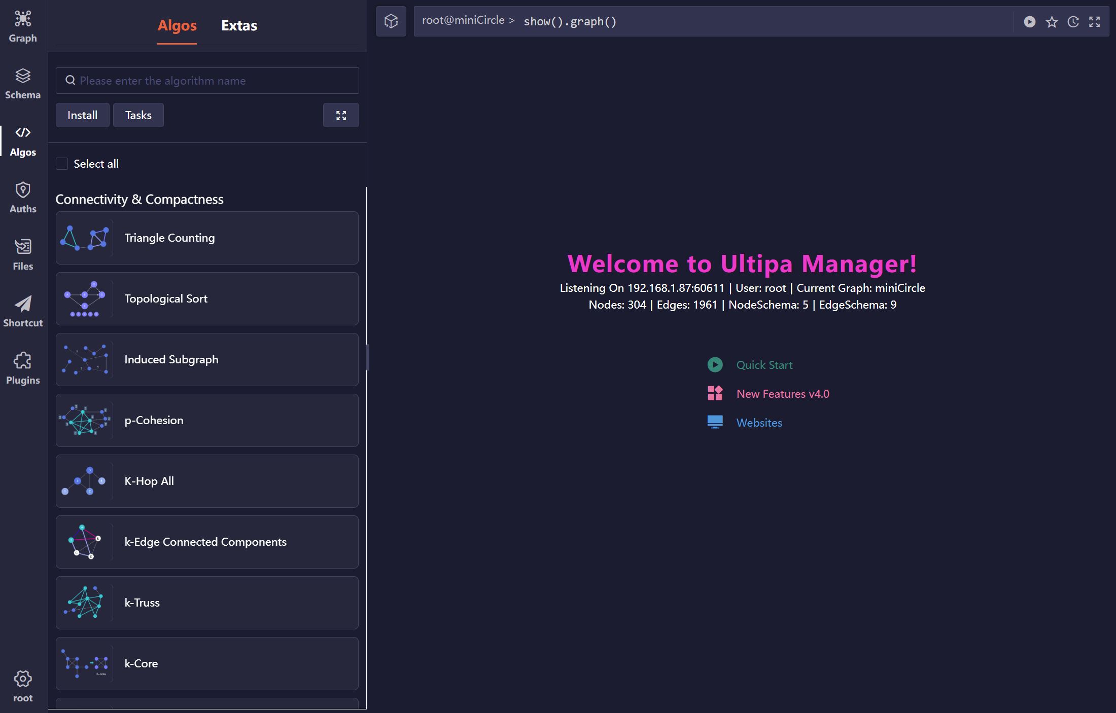Select the k-Truss algorithm label
Image resolution: width=1116 pixels, height=713 pixels.
coord(142,603)
